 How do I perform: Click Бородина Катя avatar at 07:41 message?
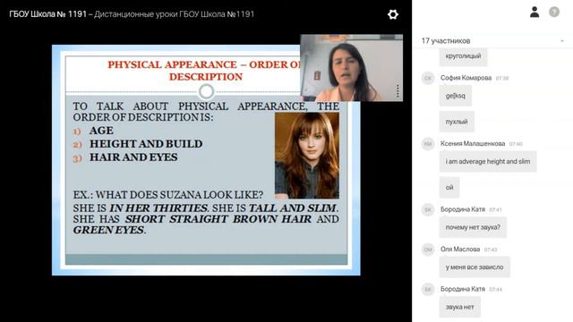428,209
